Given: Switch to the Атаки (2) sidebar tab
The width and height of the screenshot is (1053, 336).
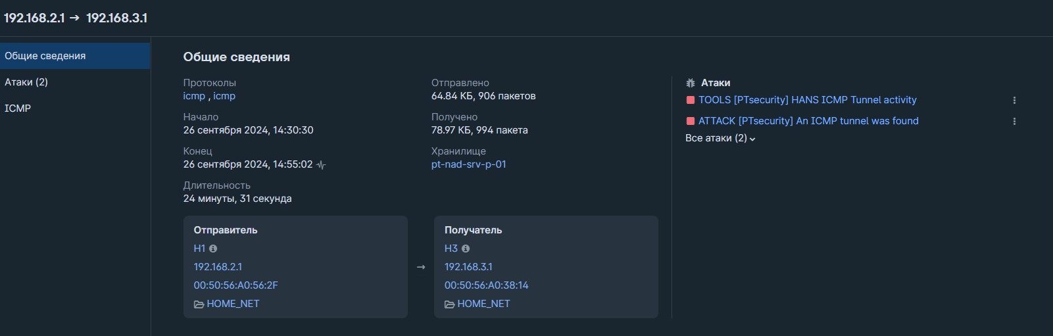Looking at the screenshot, I should point(75,82).
